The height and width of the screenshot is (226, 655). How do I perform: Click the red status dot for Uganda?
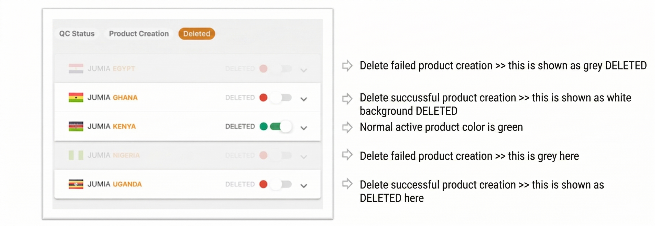[x=263, y=184]
